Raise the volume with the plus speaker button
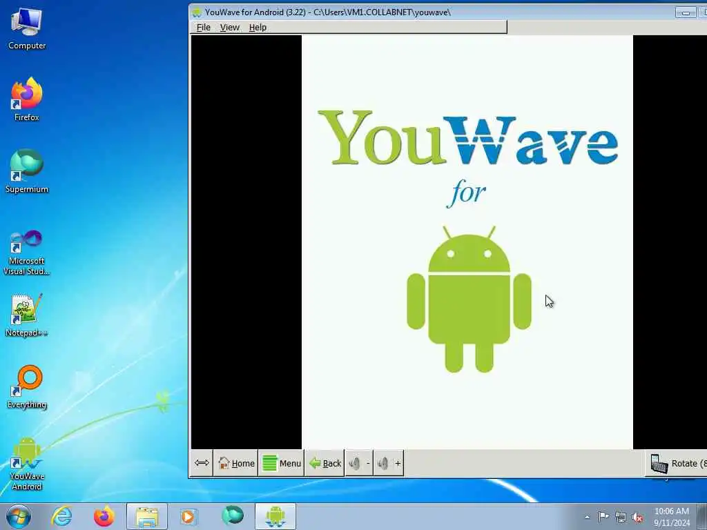 [389, 463]
